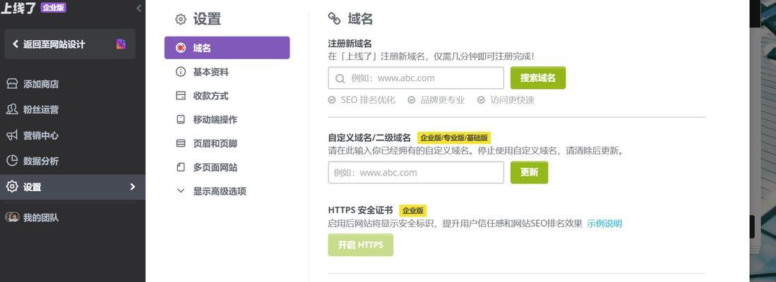This screenshot has height=282, width=776.
Task: Click the record-dot icon in the 域名 tab
Action: (x=181, y=48)
